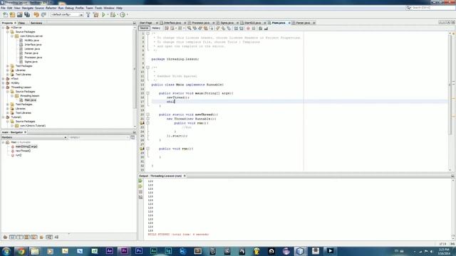The height and width of the screenshot is (256, 456).
Task: Click the green re-run icon in Output panel
Action: [x=140, y=181]
